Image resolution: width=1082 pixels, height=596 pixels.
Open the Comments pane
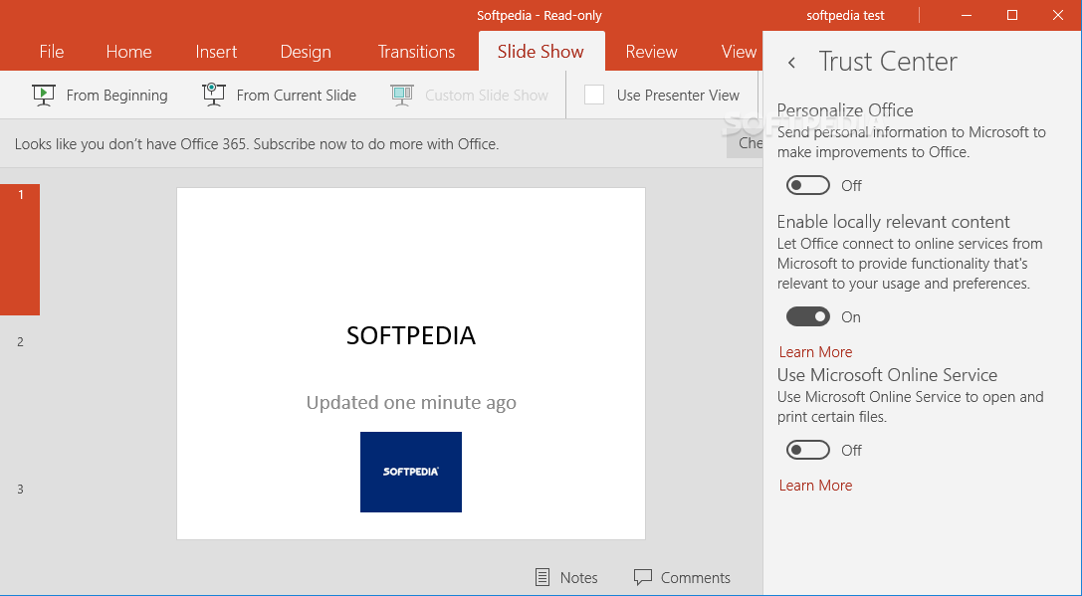click(682, 577)
